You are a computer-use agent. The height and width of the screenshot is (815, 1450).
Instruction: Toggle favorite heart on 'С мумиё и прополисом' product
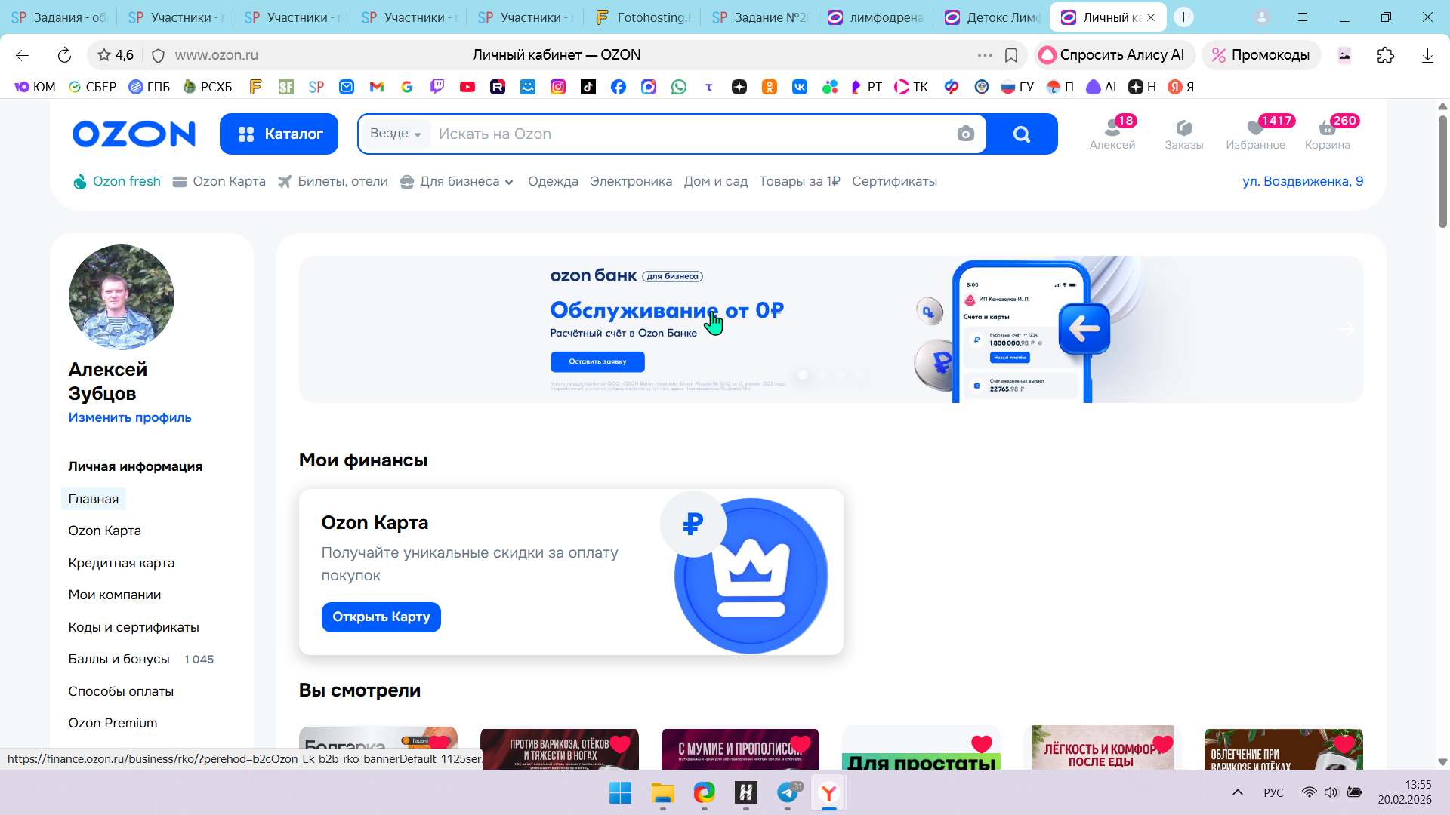point(800,744)
